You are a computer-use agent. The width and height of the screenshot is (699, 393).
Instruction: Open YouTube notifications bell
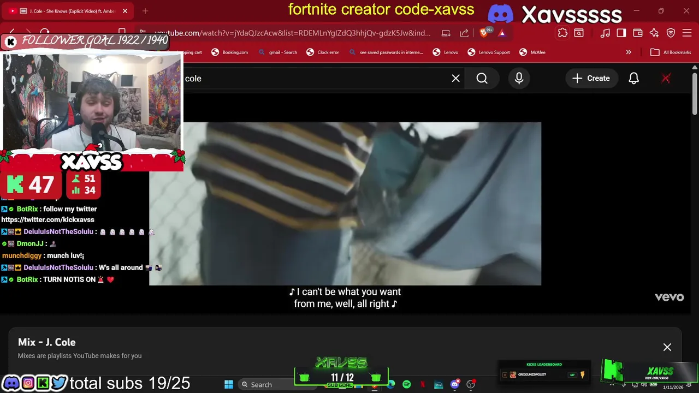tap(633, 78)
